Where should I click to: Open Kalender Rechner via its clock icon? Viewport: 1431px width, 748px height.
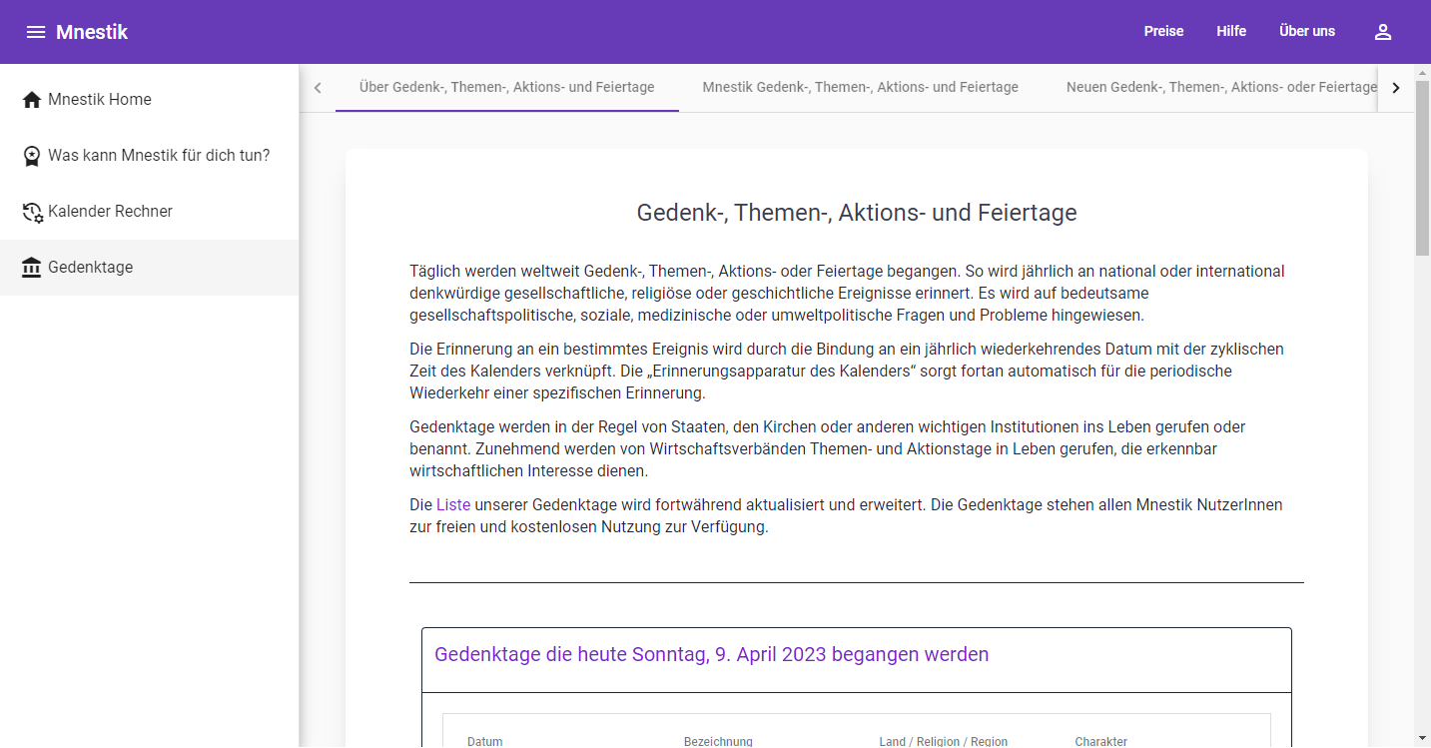click(32, 212)
